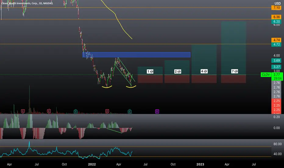Select the green divergence line on histogram
This screenshot has width=284, height=168.
click(x=115, y=131)
